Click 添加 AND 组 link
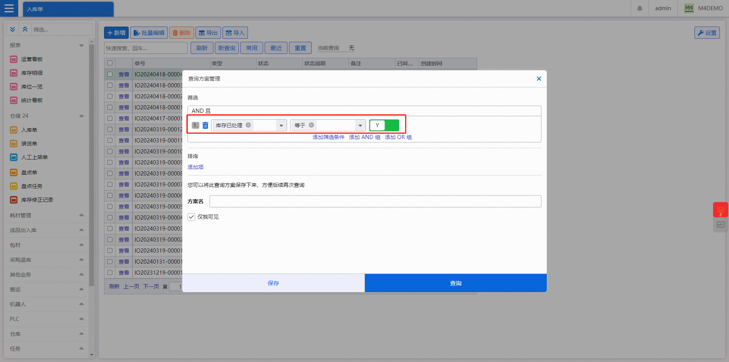Screen dimensions: 729x362 [x=364, y=137]
